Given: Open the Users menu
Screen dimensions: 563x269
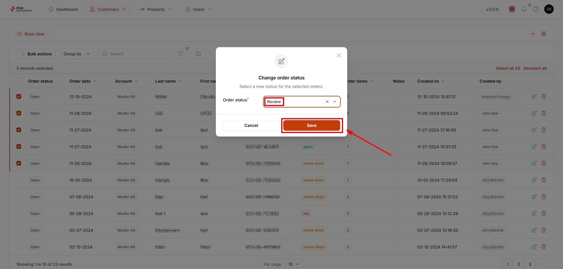Looking at the screenshot, I should pyautogui.click(x=198, y=9).
